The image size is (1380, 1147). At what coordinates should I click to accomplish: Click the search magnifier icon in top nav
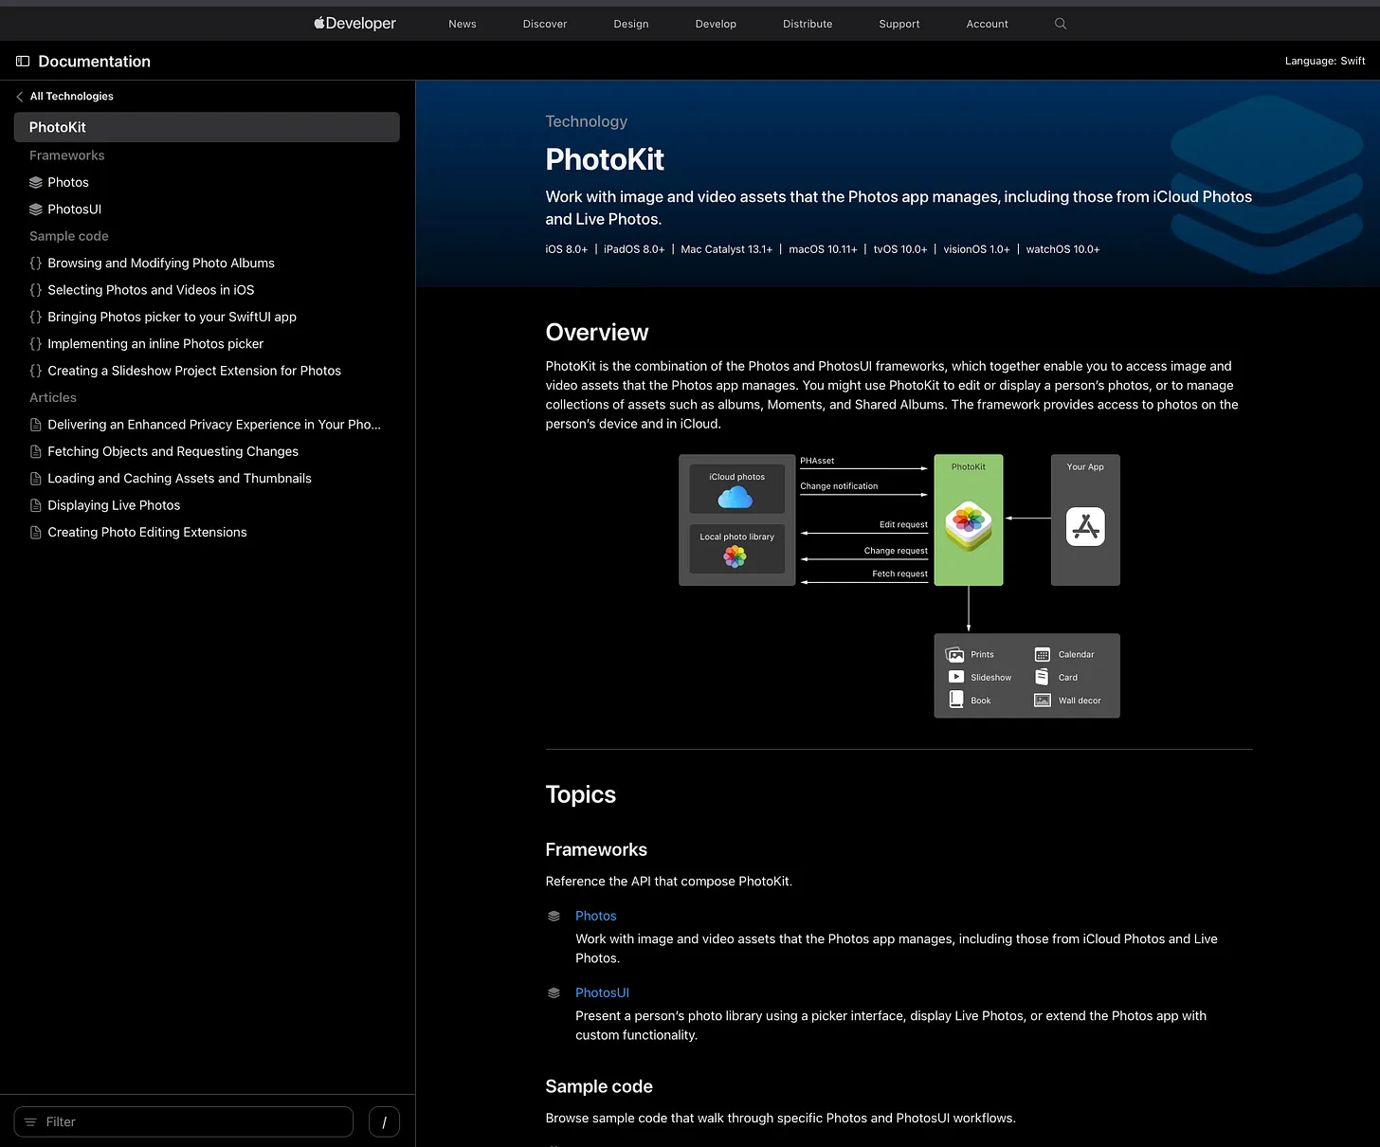(1061, 24)
